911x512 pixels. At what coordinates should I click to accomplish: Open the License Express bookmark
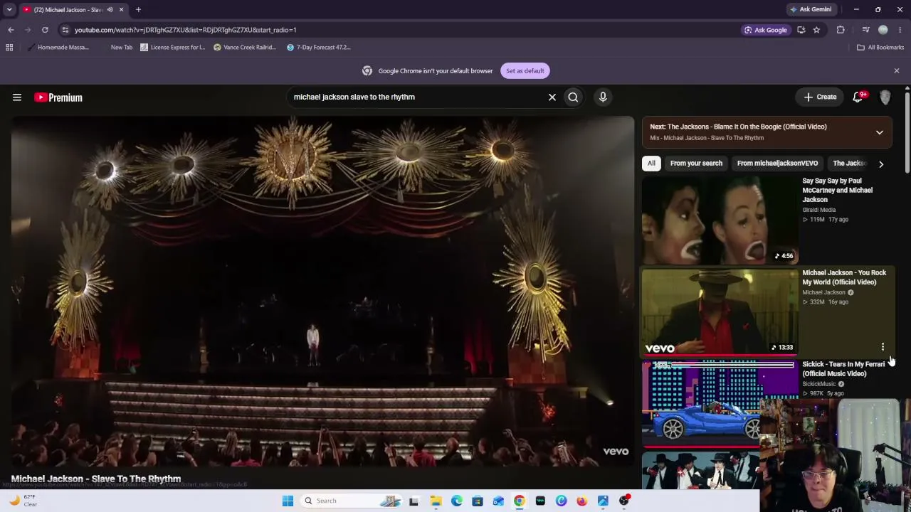[173, 48]
